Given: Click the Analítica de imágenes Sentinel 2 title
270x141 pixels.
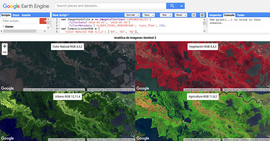Looking at the screenshot, I should [x=135, y=38].
